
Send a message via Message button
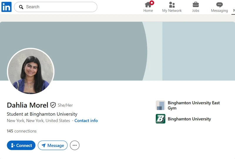pyautogui.click(x=53, y=145)
